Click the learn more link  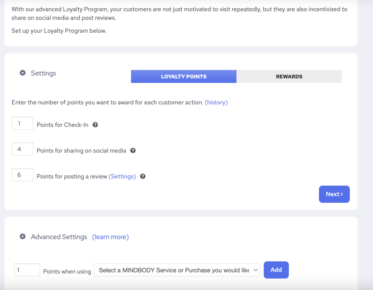pos(110,237)
